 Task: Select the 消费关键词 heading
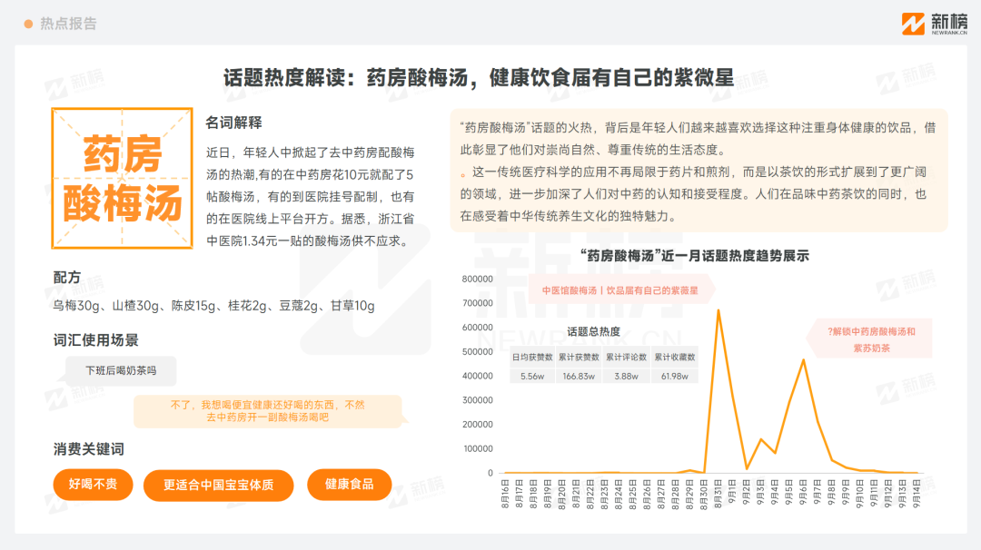[88, 448]
